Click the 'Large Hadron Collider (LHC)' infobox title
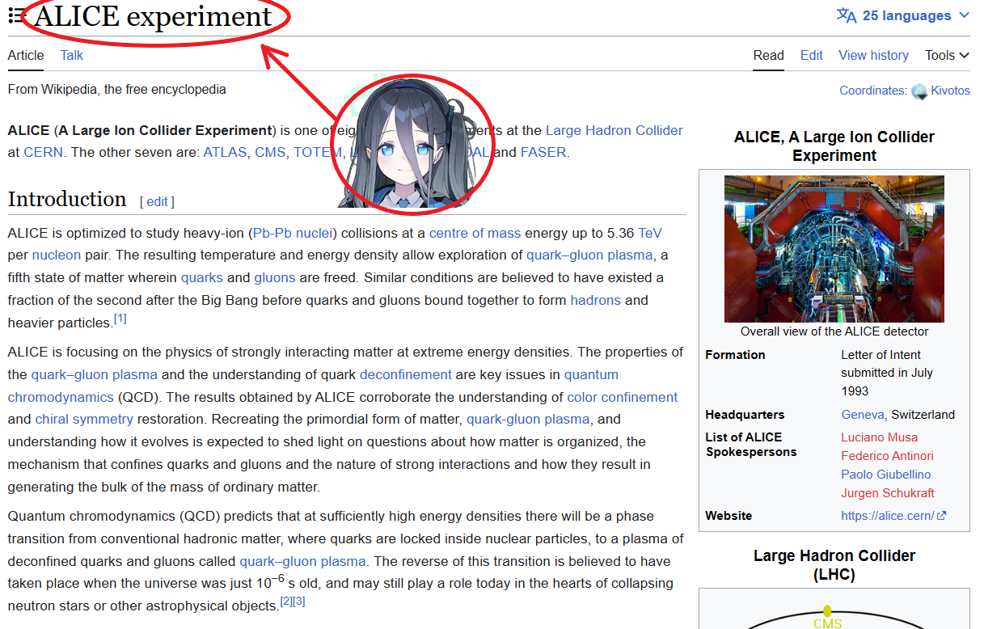The image size is (984, 629). pos(834,565)
